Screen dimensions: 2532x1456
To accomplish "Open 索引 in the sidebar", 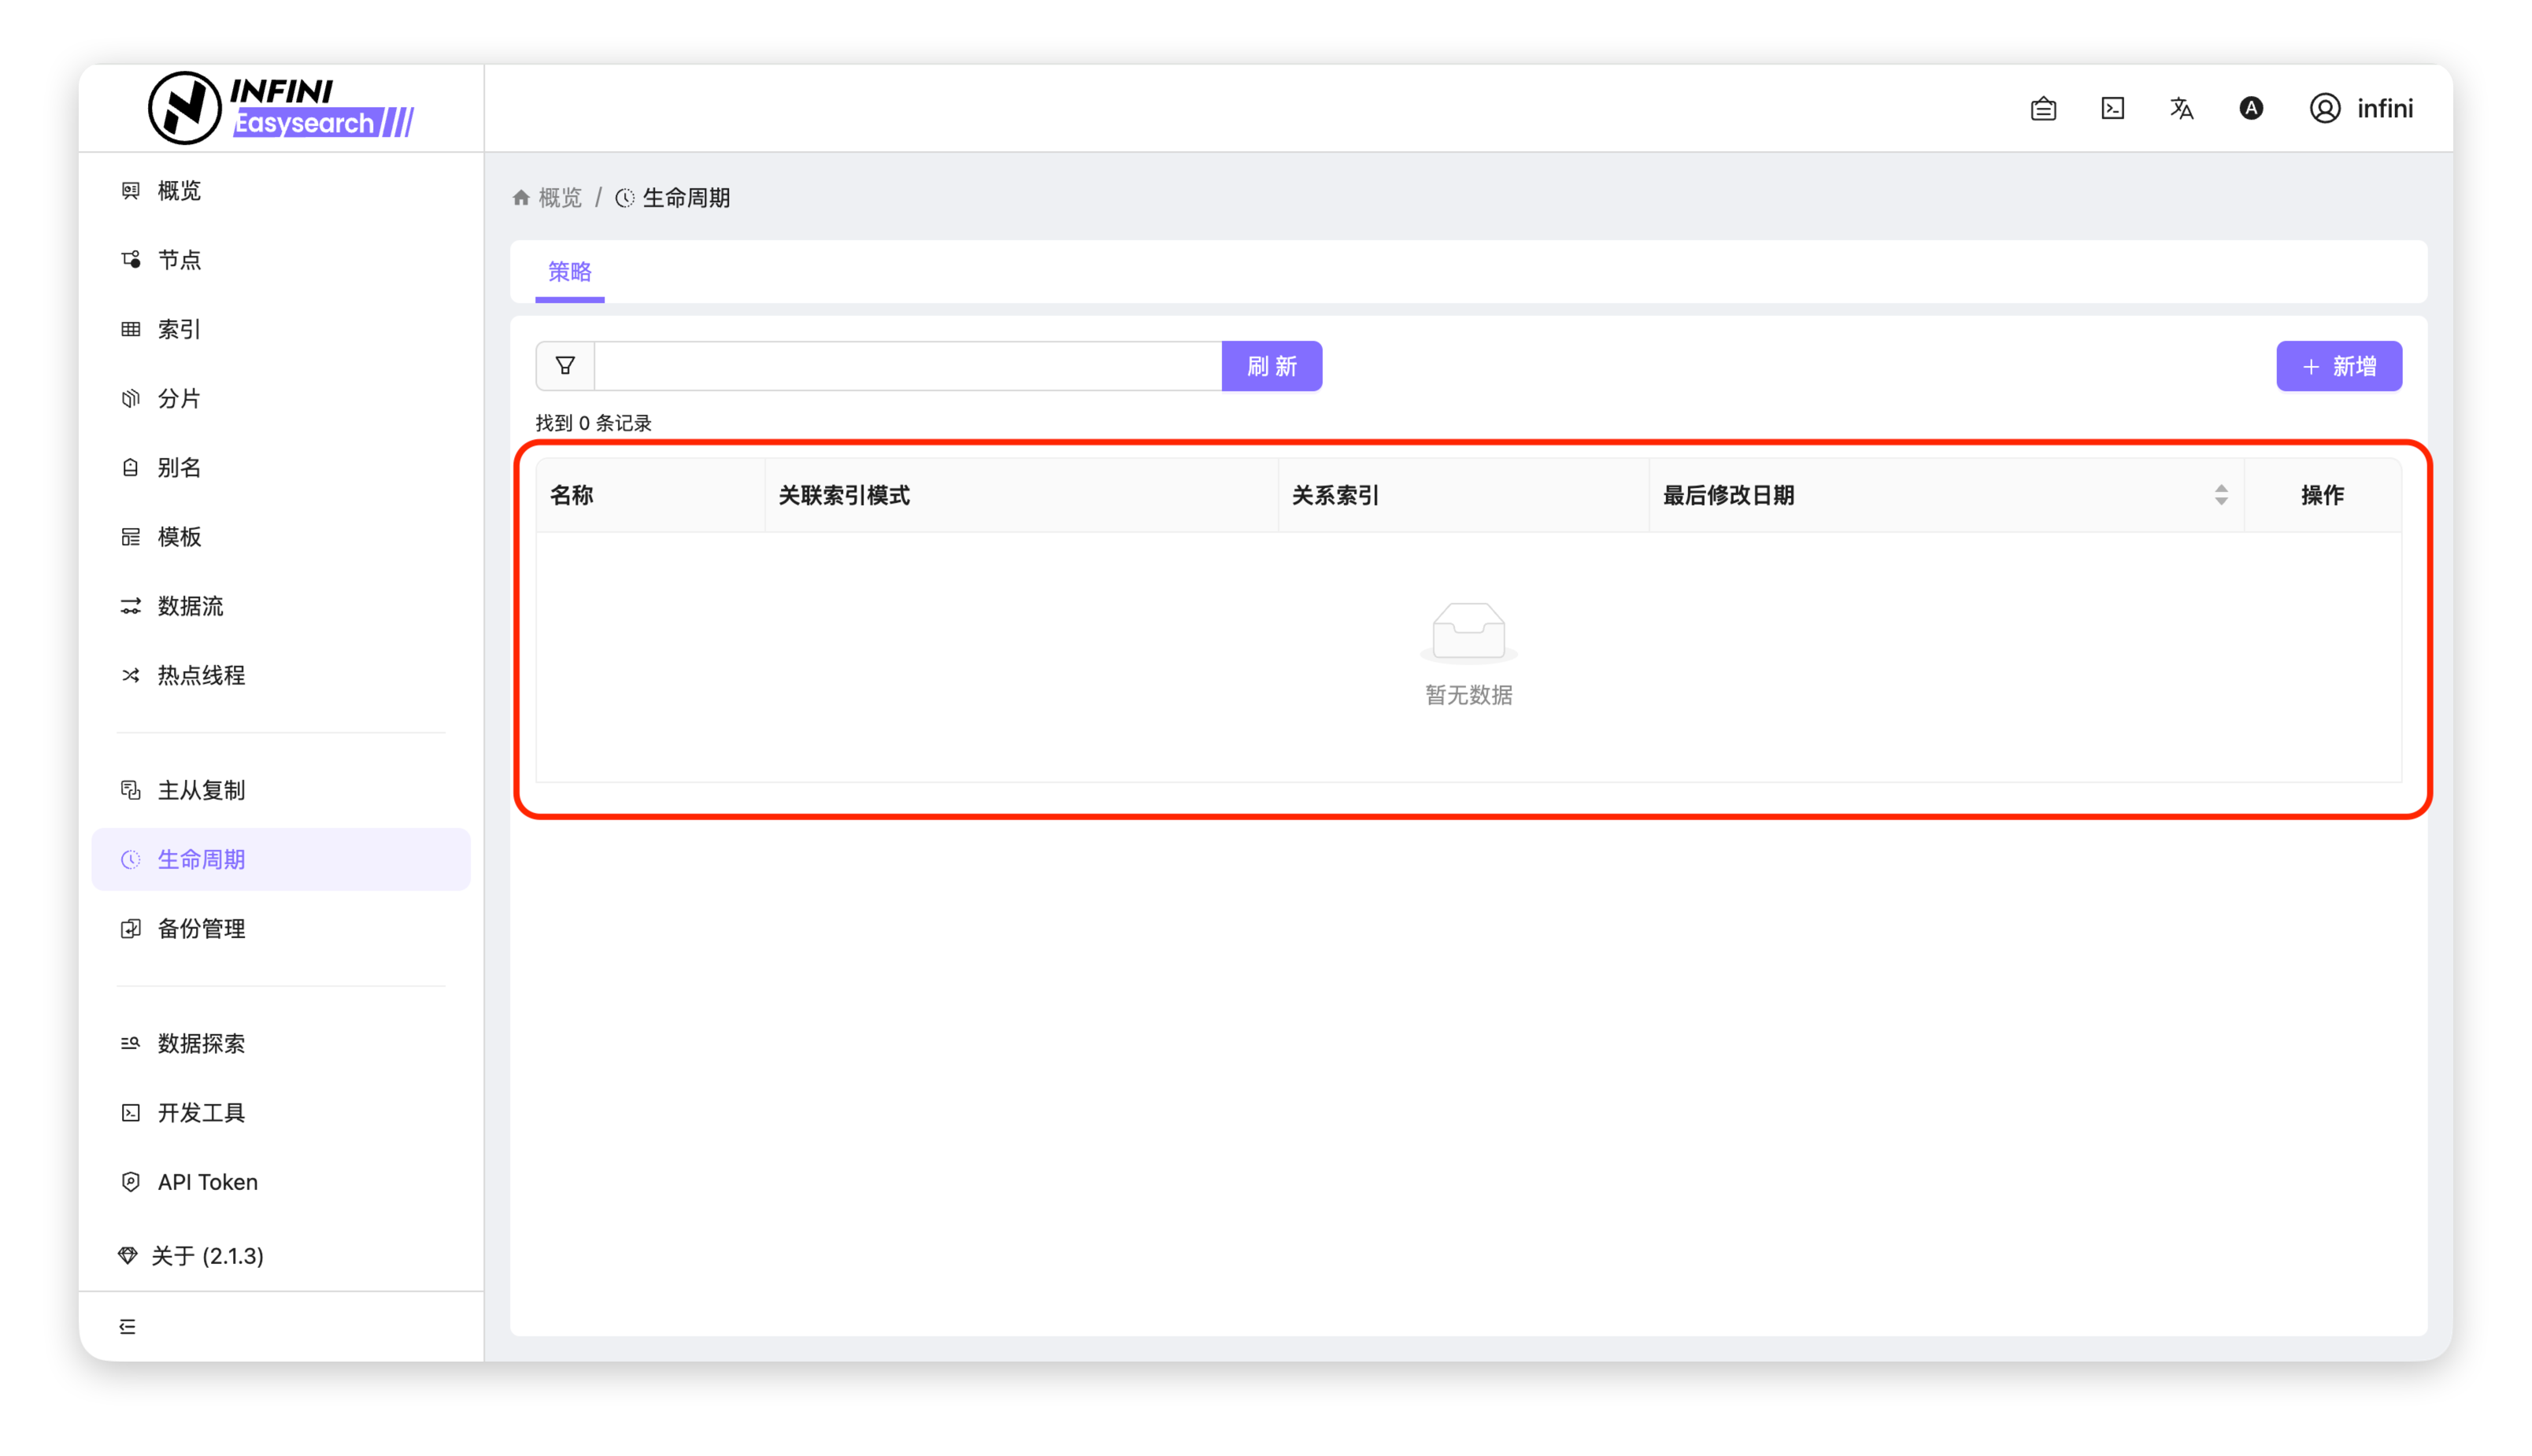I will tap(179, 329).
